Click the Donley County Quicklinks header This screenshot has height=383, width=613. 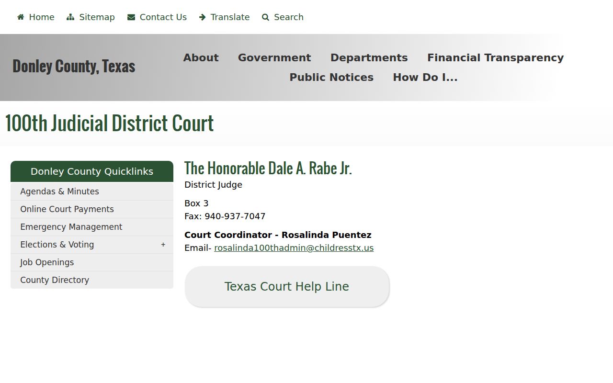[x=92, y=171]
